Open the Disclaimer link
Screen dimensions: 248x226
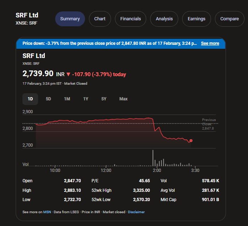click(136, 212)
